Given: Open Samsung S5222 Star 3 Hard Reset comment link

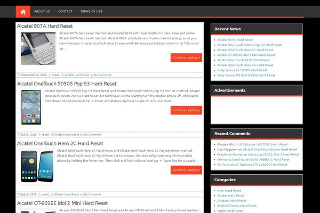Looking at the screenshot, I should tap(274, 154).
